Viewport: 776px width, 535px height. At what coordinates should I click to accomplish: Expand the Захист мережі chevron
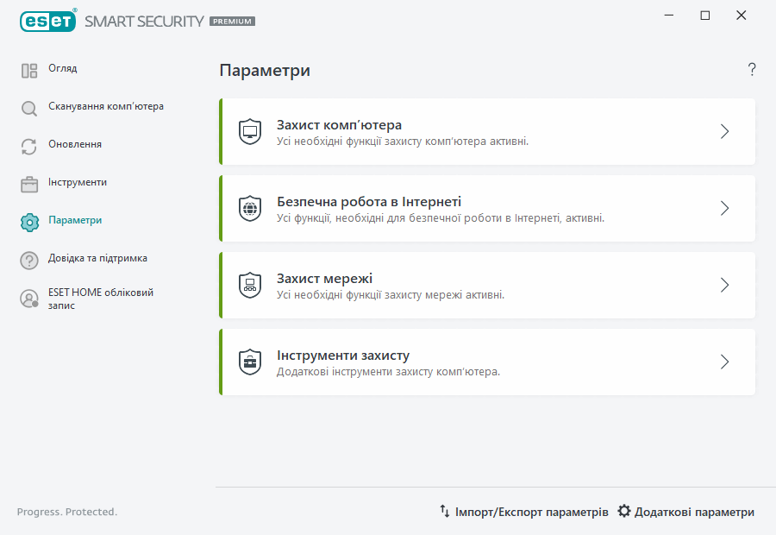[x=724, y=285]
